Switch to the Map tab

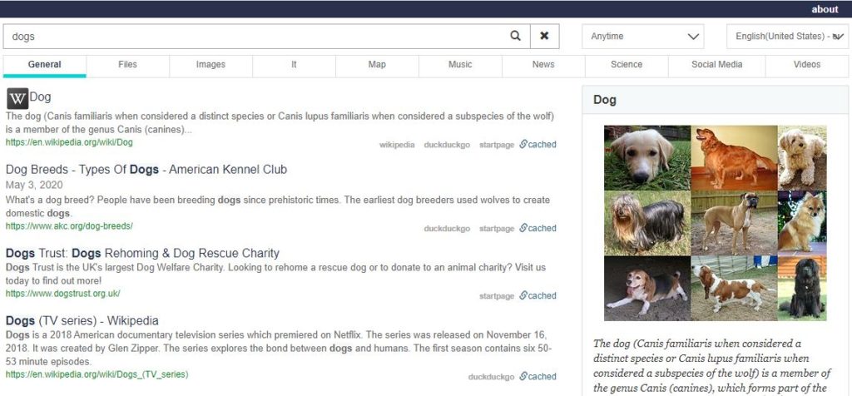377,65
